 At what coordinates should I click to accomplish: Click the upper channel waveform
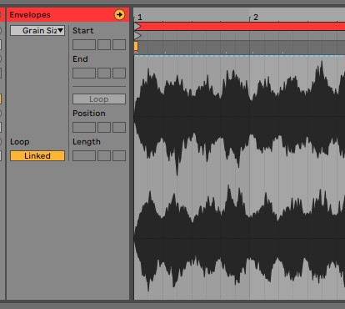[239, 117]
